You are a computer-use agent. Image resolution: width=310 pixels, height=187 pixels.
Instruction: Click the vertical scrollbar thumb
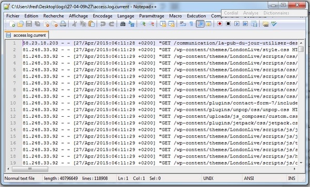pyautogui.click(x=301, y=49)
